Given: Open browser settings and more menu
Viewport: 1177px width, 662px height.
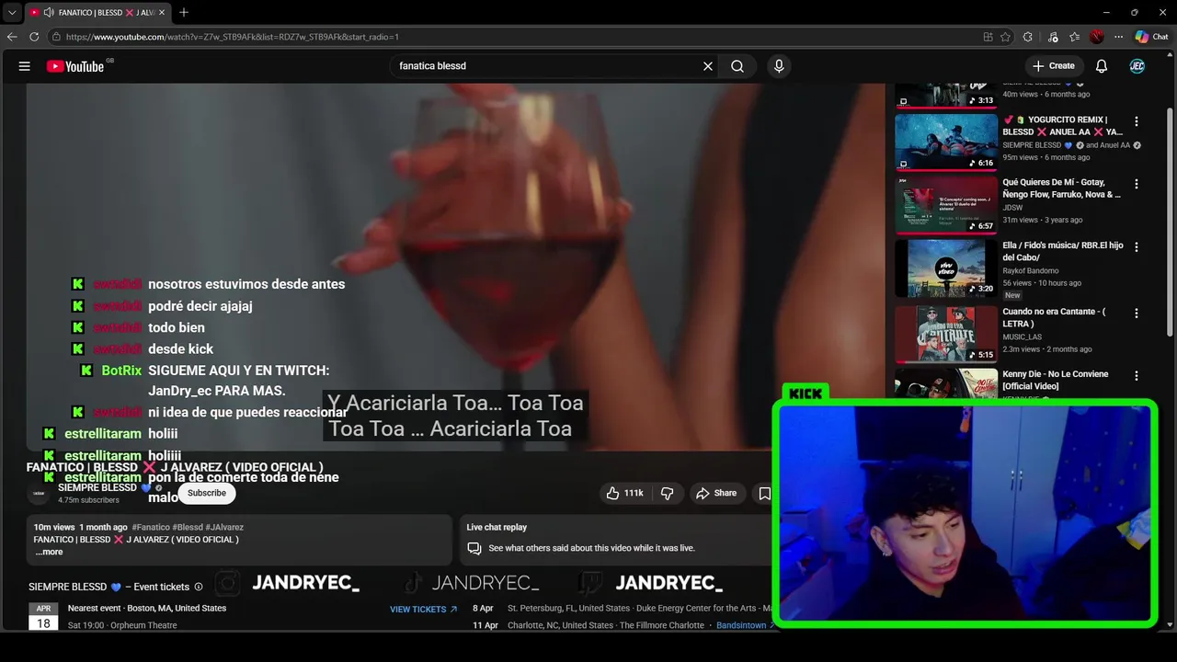Looking at the screenshot, I should (x=1119, y=37).
